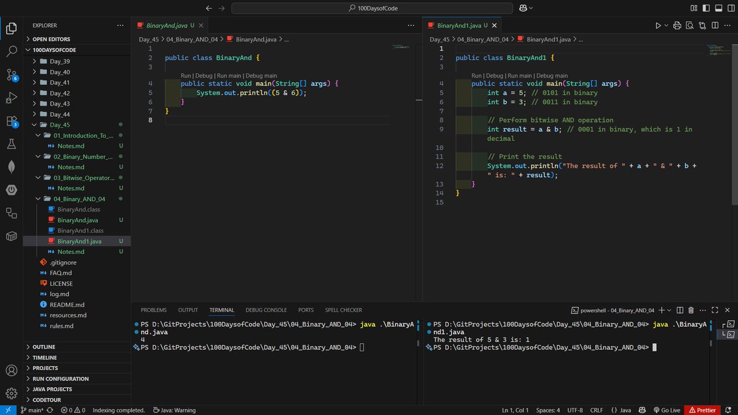Open the remote window indicator in status bar
Viewport: 738px width, 415px height.
[x=8, y=410]
